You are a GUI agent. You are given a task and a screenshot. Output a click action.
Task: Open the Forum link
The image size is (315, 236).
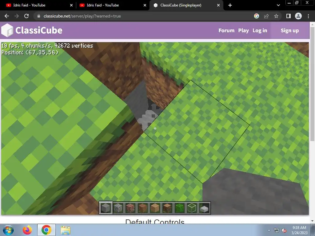(226, 30)
